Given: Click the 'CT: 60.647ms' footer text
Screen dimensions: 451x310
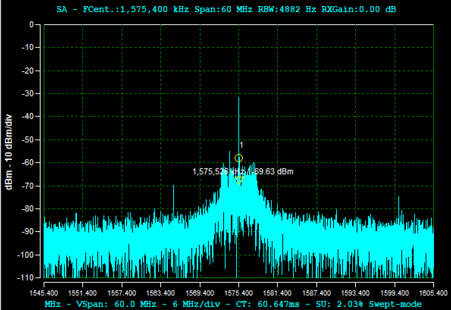Looking at the screenshot, I should (x=268, y=304).
